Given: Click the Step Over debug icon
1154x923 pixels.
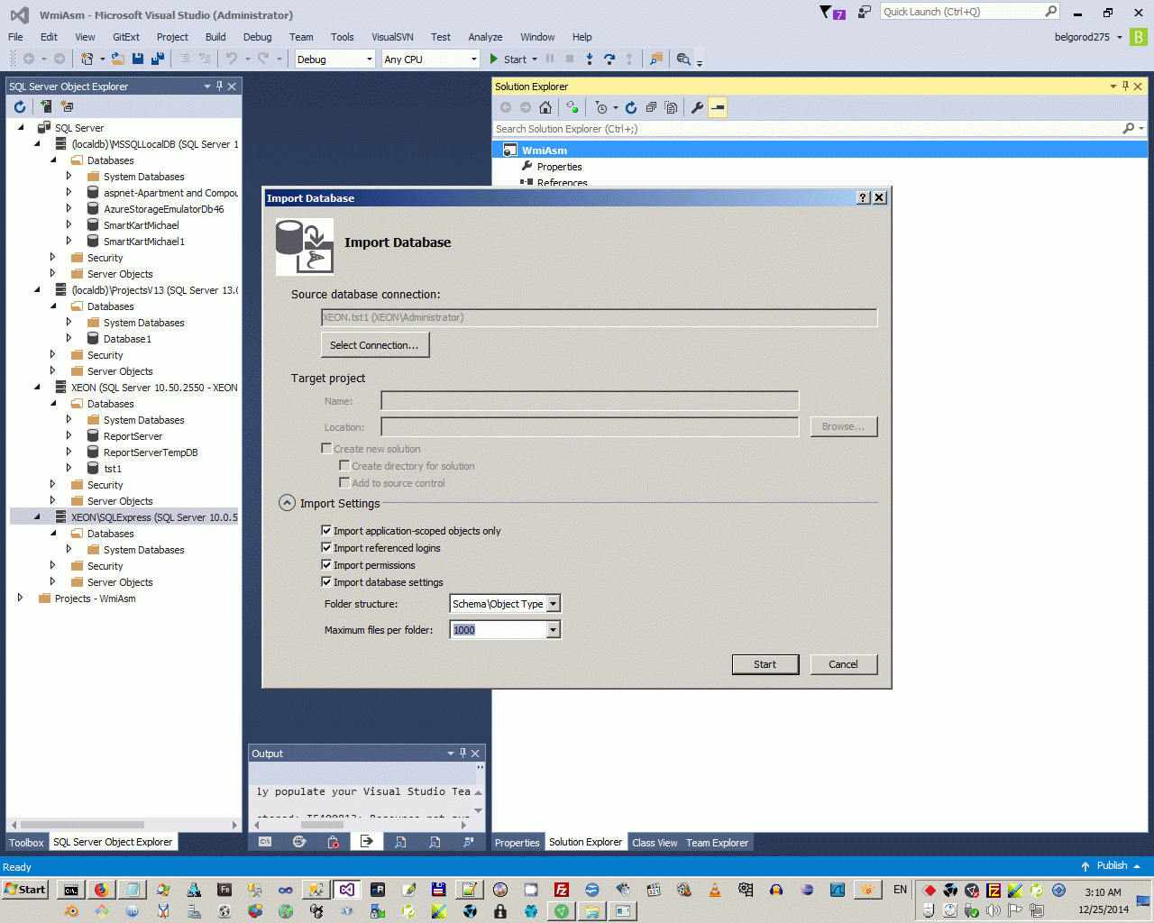Looking at the screenshot, I should click(609, 59).
